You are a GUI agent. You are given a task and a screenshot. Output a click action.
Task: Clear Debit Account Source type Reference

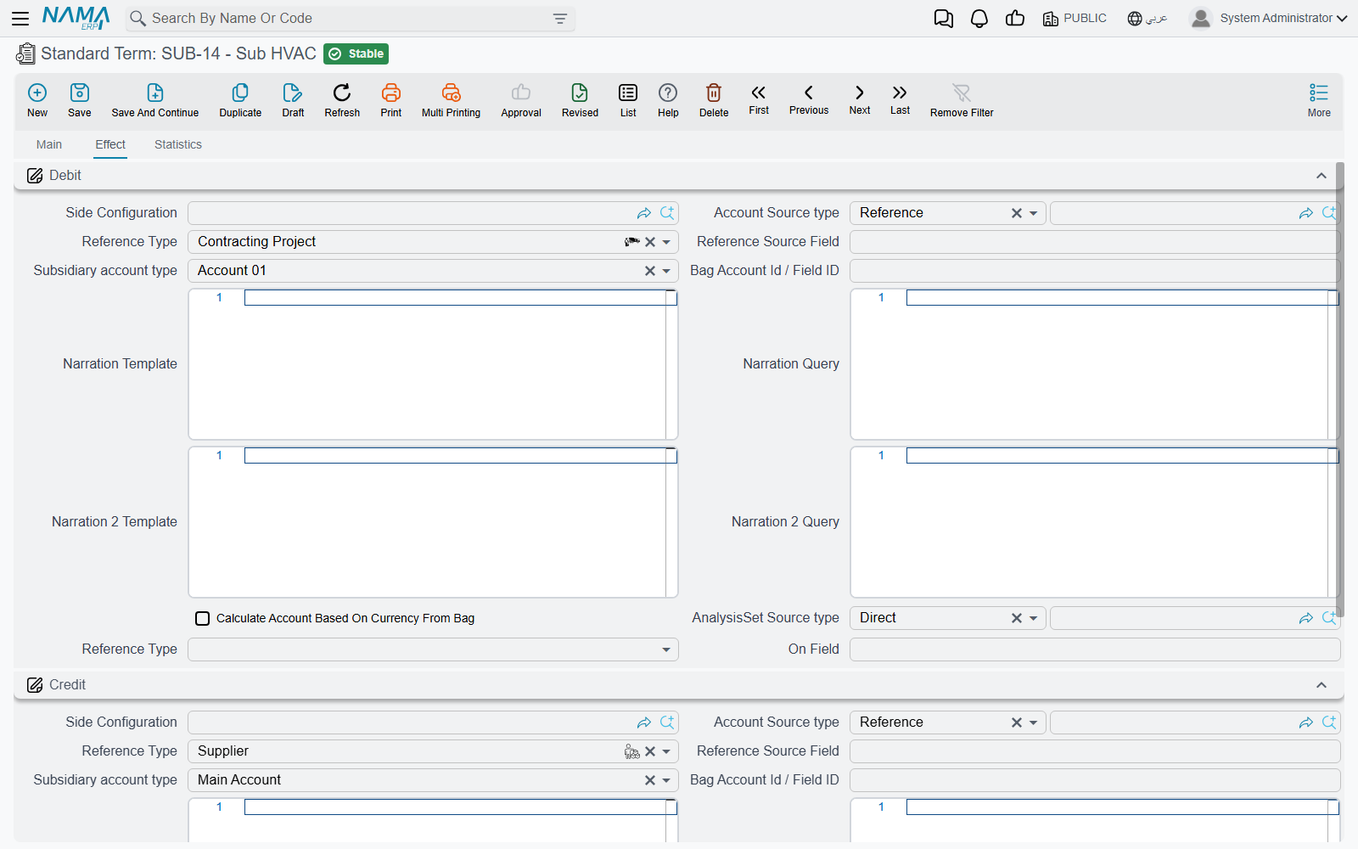tap(1017, 213)
